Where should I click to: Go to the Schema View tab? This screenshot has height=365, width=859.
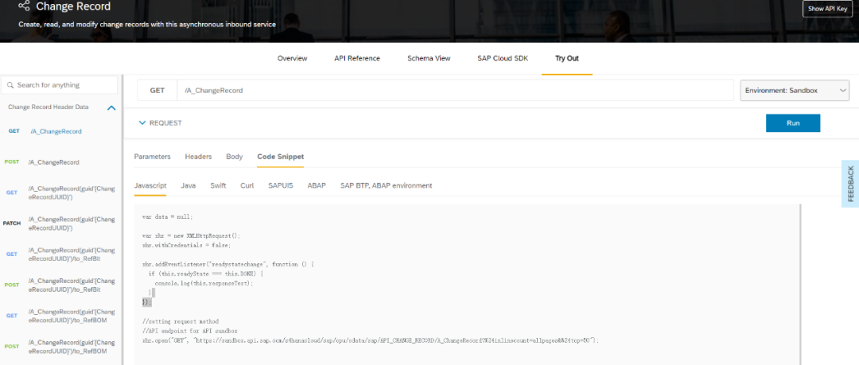point(429,58)
